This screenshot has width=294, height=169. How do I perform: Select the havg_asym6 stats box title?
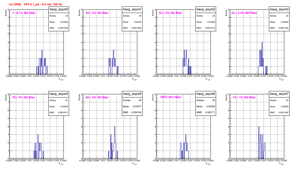click(x=206, y=94)
